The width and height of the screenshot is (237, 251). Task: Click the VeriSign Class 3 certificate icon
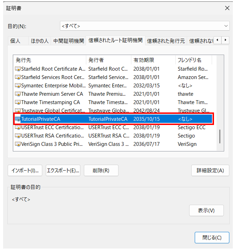pyautogui.click(x=18, y=144)
